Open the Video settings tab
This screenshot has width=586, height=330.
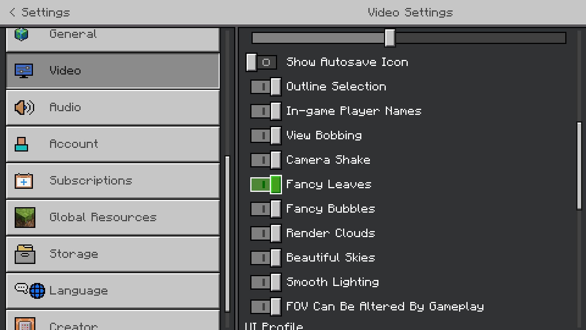pos(113,71)
